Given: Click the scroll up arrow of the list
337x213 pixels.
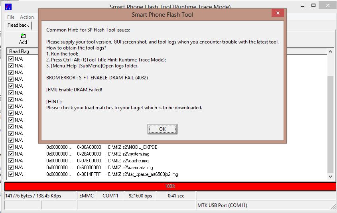Looking at the screenshot, I should [330, 51].
